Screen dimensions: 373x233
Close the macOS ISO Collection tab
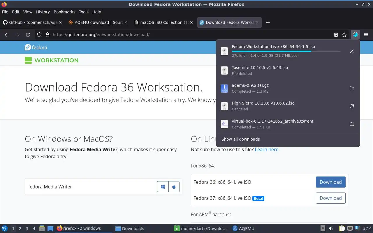tap(192, 22)
